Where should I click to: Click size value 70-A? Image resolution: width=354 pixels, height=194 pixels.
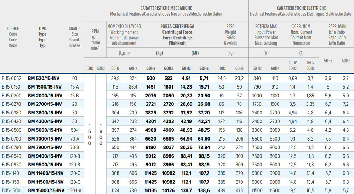[x=74, y=139]
